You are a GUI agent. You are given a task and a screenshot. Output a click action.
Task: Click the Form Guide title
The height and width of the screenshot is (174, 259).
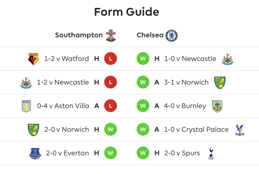coord(126,12)
